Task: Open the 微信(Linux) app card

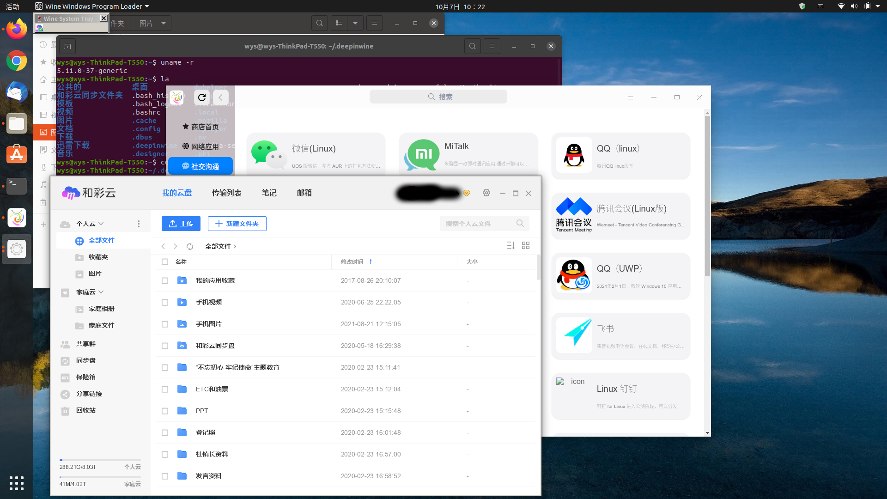Action: (316, 154)
